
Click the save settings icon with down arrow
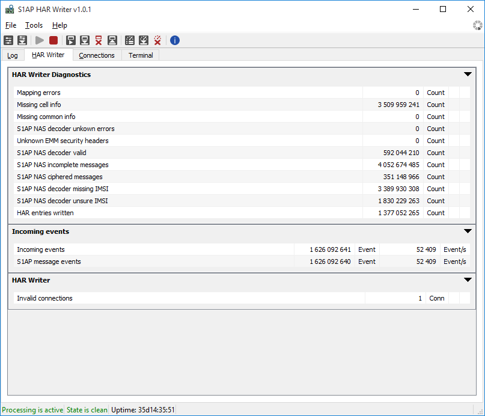point(22,40)
